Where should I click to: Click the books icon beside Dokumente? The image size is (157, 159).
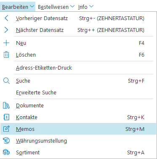click(x=6, y=105)
